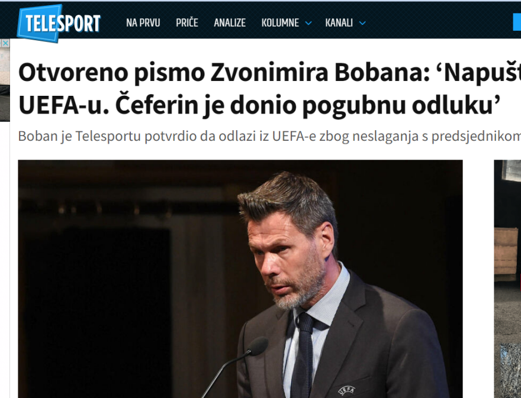Viewport: 521px width, 398px height.
Task: Expand the KANALI dropdown chevron
Action: tap(362, 23)
